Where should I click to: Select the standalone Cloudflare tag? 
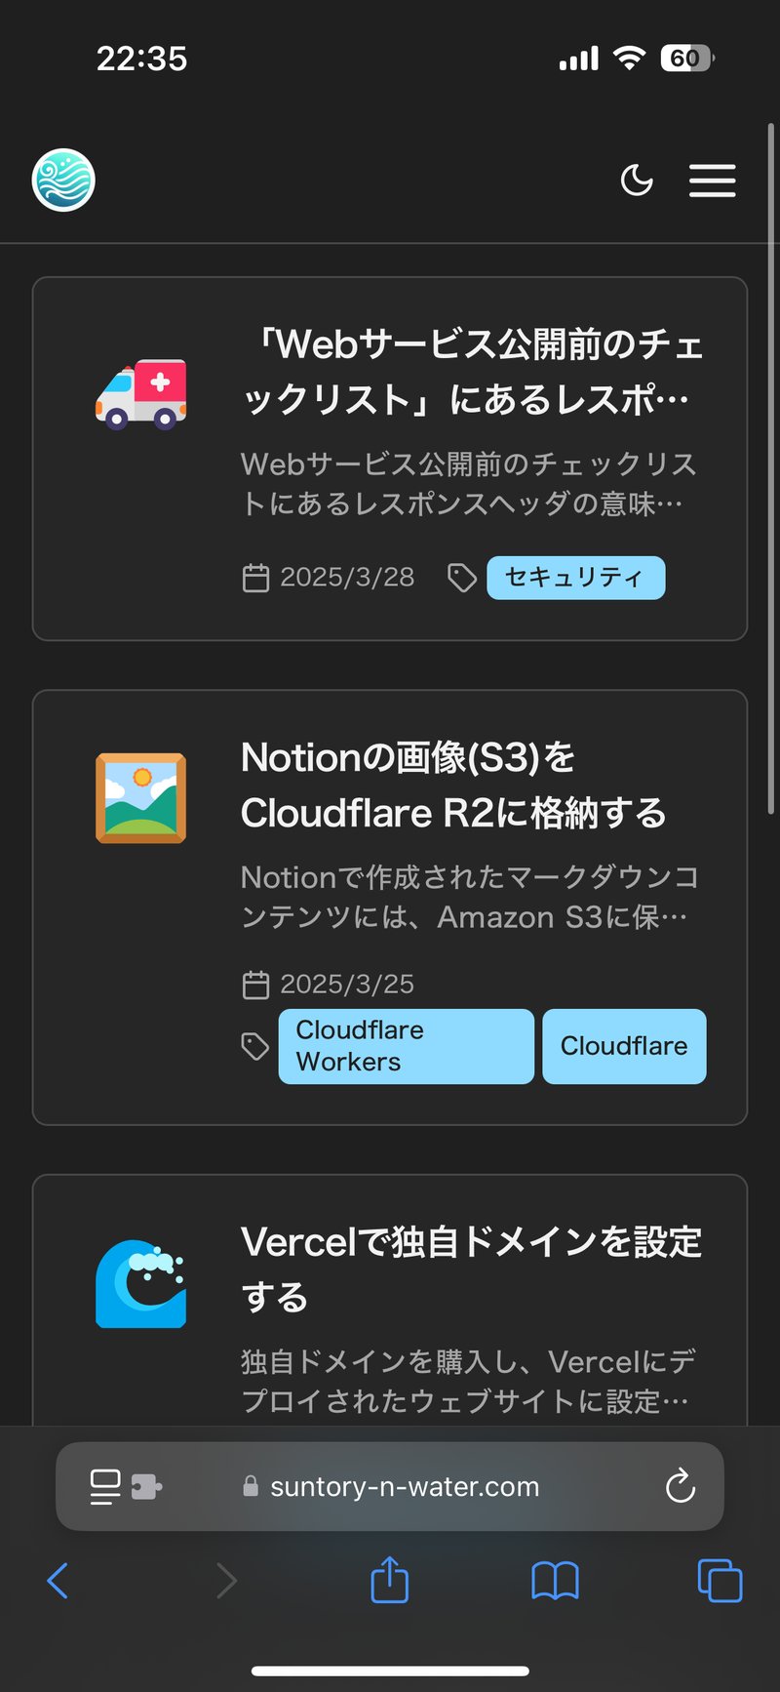(x=624, y=1046)
